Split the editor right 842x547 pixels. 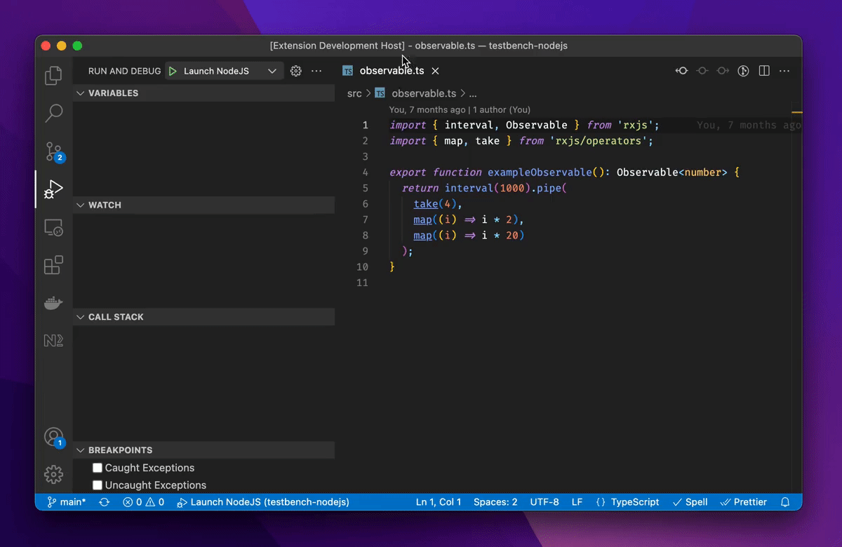(764, 71)
